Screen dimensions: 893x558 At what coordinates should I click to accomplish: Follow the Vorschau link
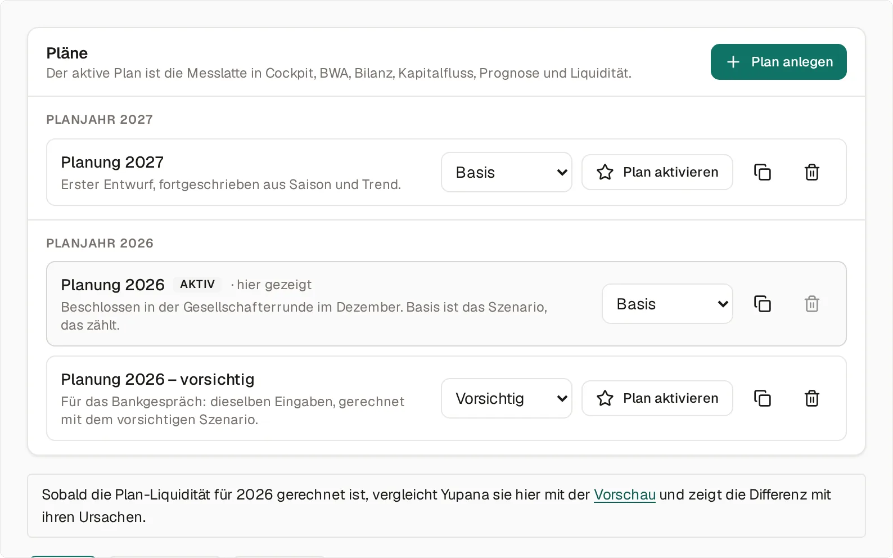point(625,494)
